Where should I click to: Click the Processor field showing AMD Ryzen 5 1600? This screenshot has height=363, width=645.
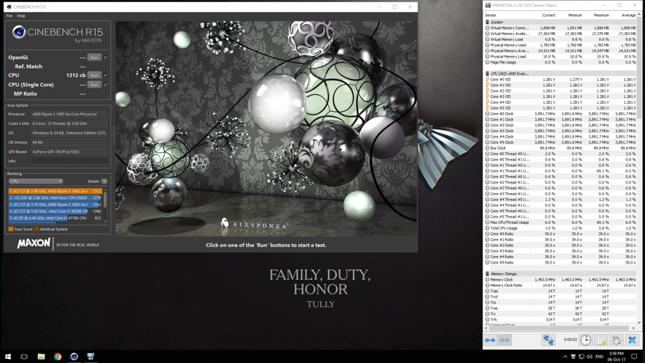pos(69,114)
